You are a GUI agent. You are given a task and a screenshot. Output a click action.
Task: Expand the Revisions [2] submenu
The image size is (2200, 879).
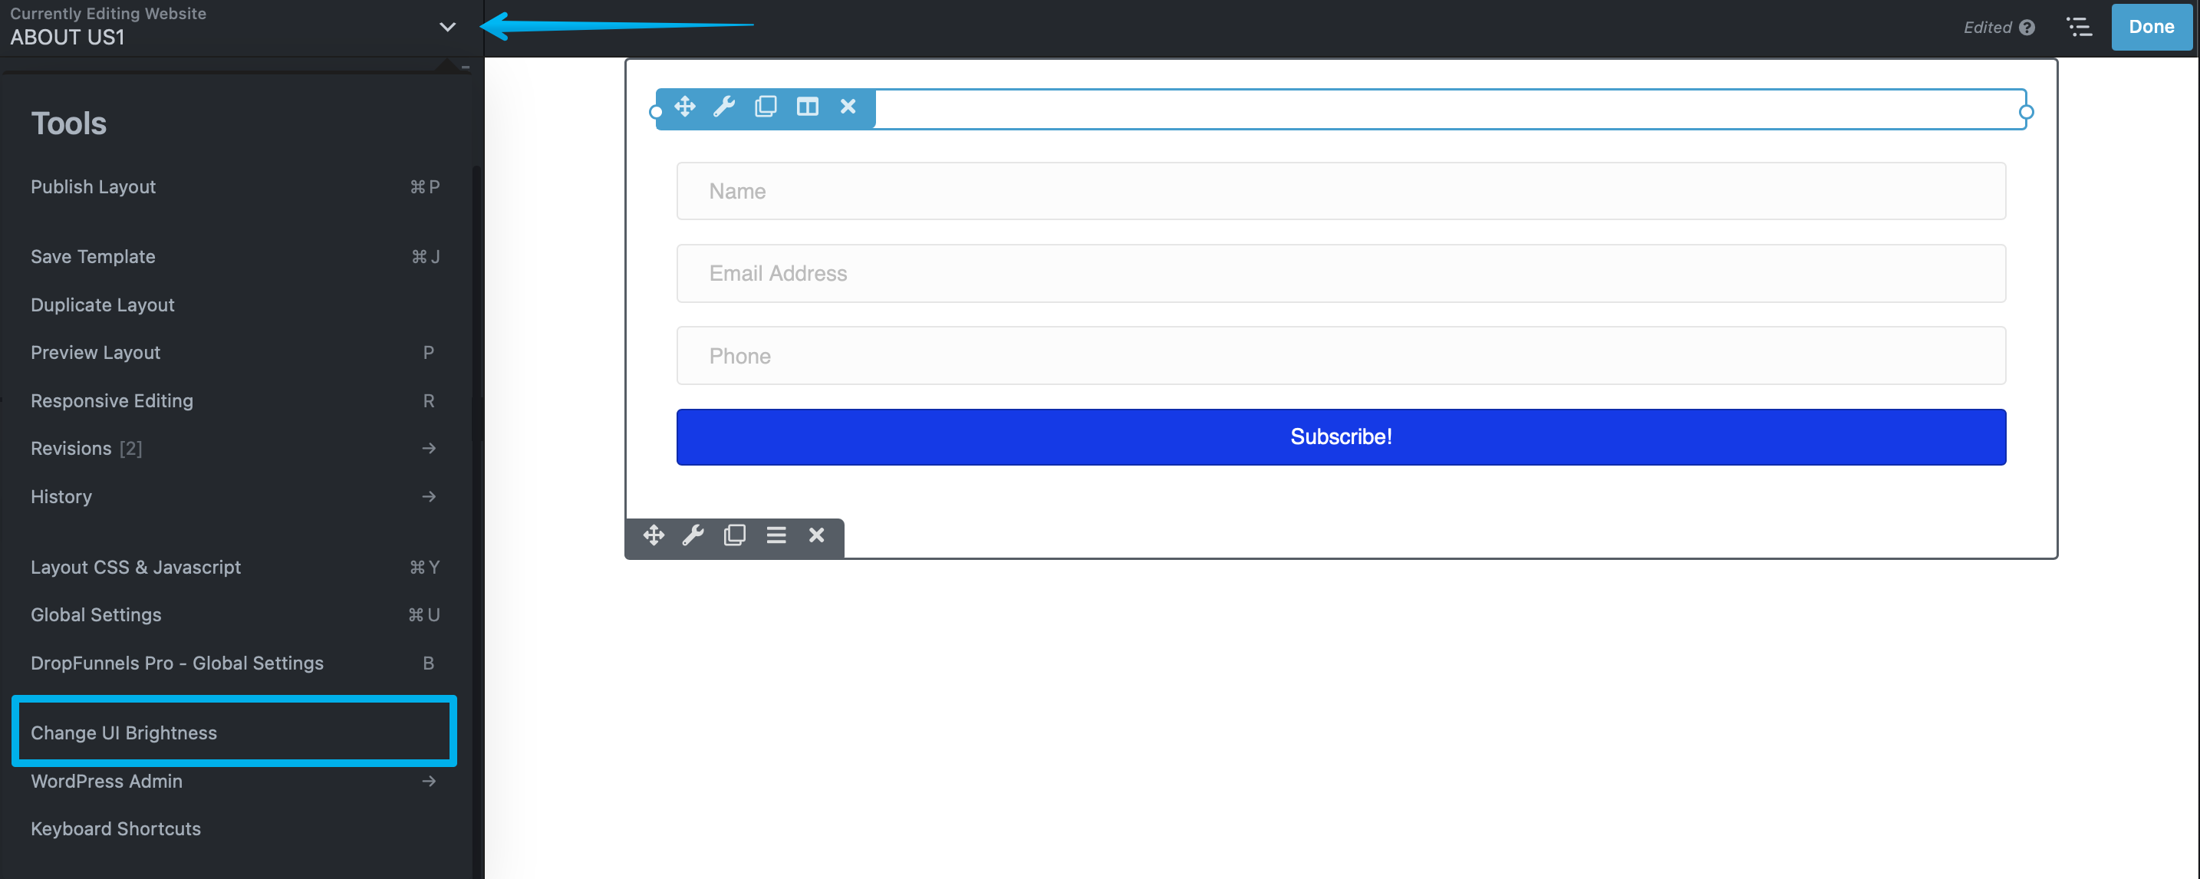tap(235, 449)
